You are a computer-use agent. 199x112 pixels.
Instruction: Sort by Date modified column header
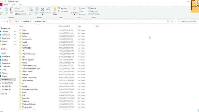[64, 26]
